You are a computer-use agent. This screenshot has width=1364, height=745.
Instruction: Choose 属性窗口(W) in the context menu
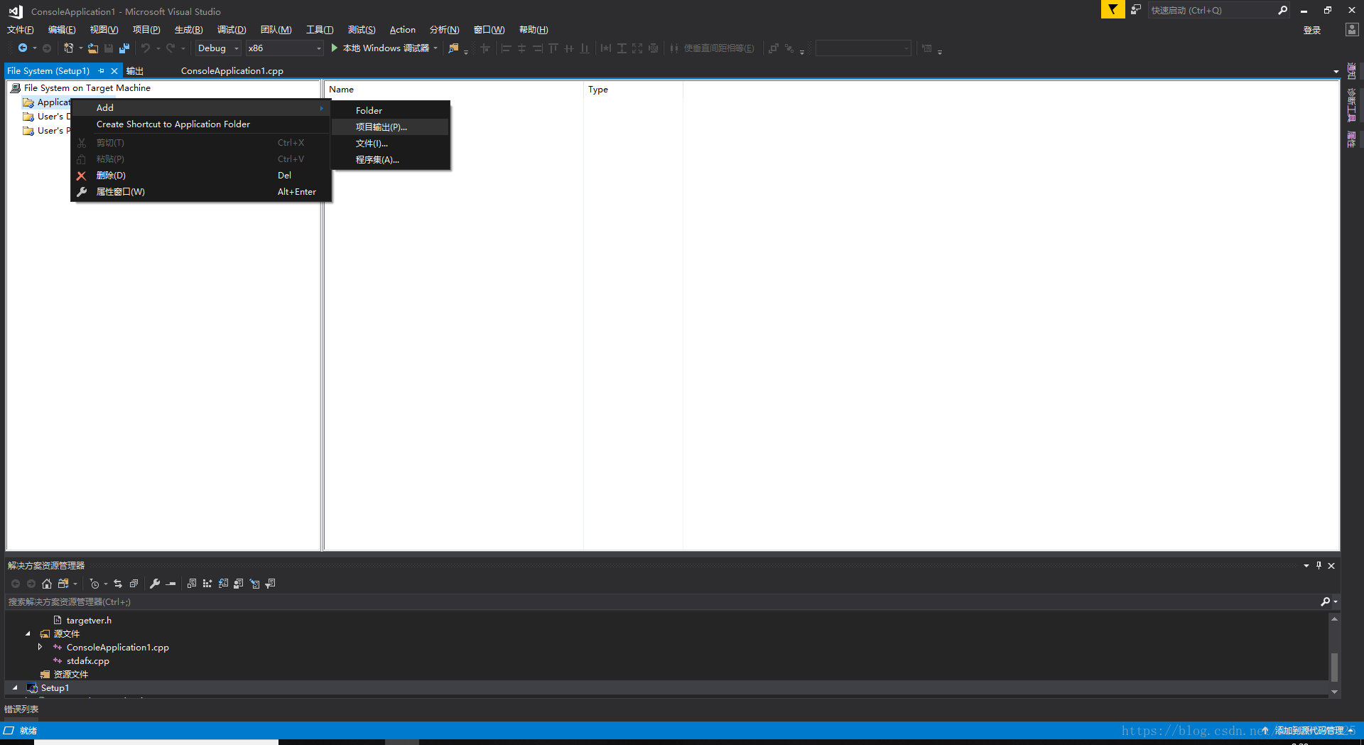click(201, 192)
